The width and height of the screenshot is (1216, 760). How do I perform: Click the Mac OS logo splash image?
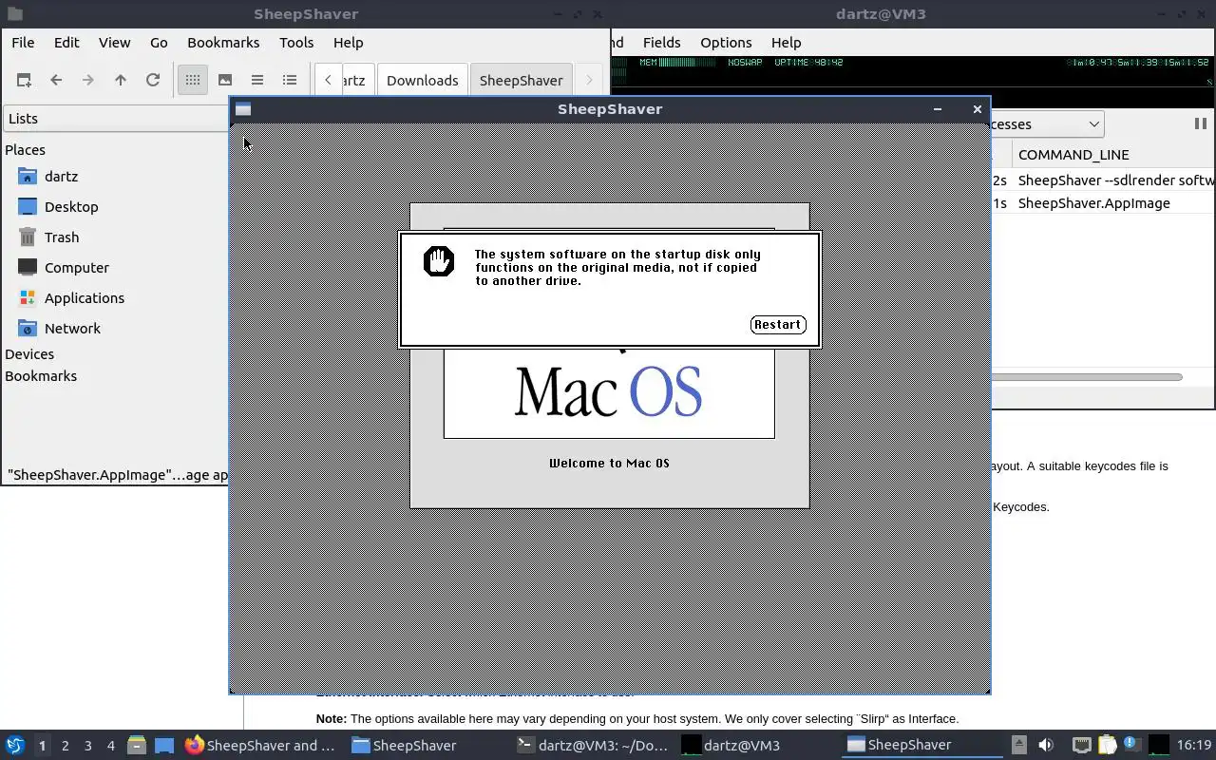[609, 392]
